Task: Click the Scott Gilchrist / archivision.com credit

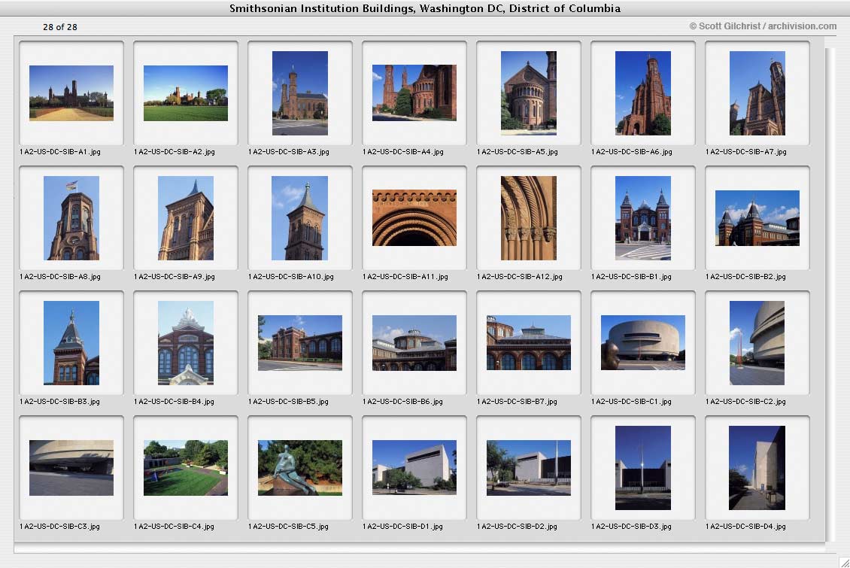Action: click(x=763, y=26)
